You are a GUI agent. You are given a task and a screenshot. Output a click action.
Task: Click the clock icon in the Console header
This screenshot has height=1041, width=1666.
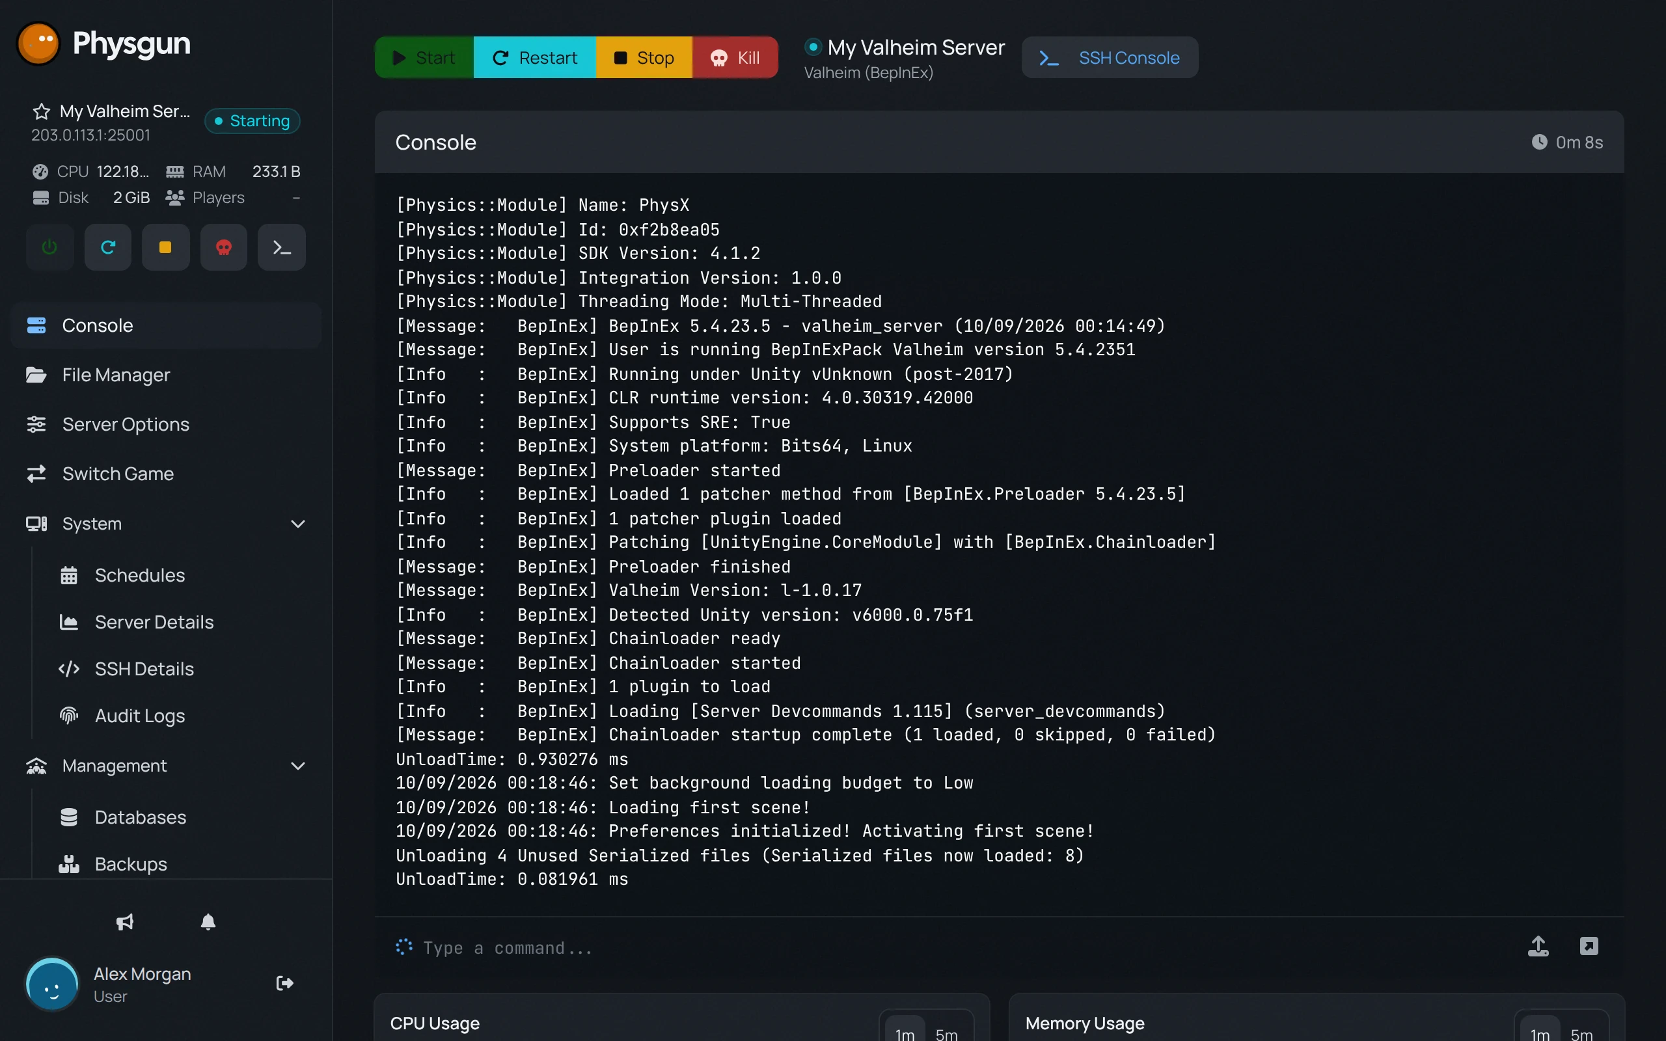click(1539, 142)
